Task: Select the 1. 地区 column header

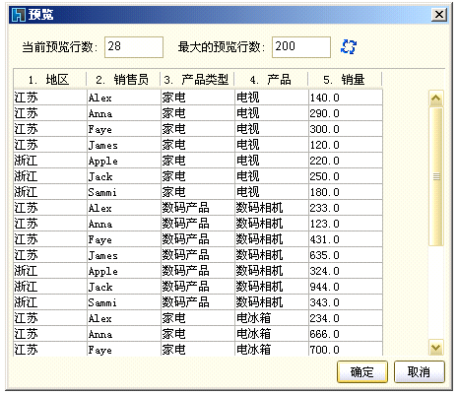Action: click(49, 80)
